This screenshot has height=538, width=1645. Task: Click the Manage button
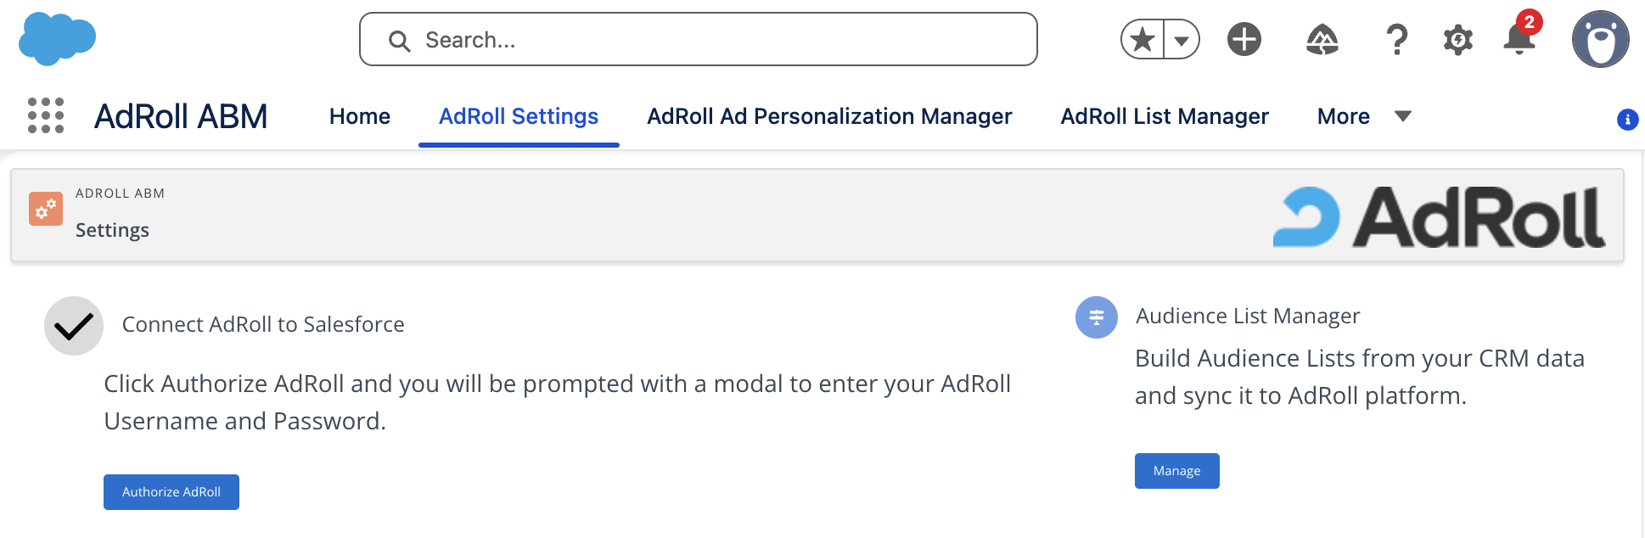(x=1176, y=471)
